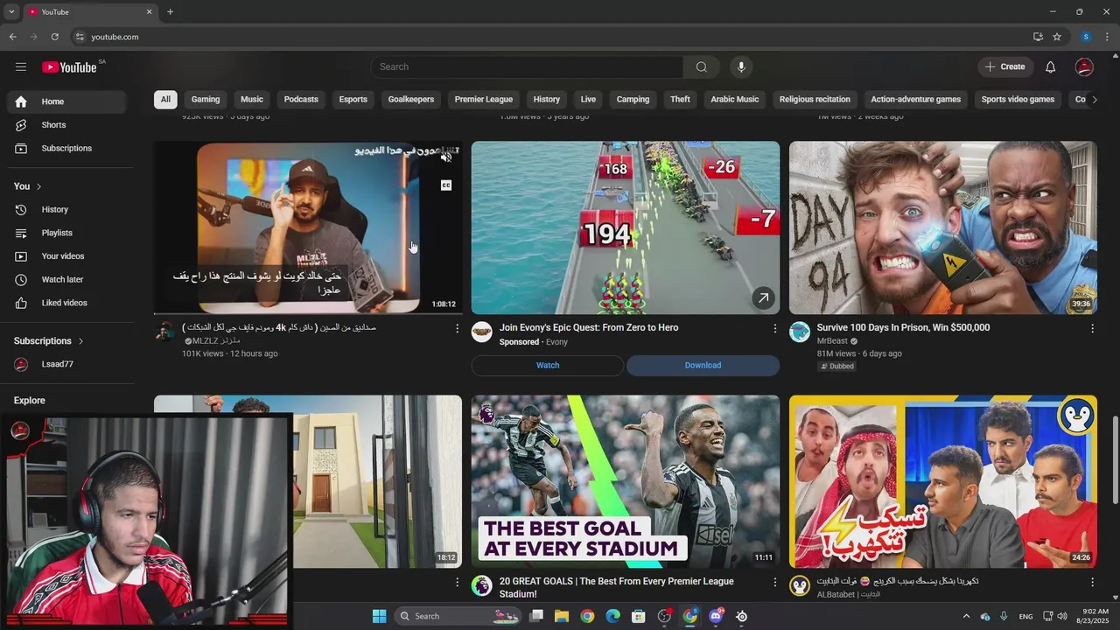
Task: Select the Religious recitation filter chip
Action: (x=815, y=100)
